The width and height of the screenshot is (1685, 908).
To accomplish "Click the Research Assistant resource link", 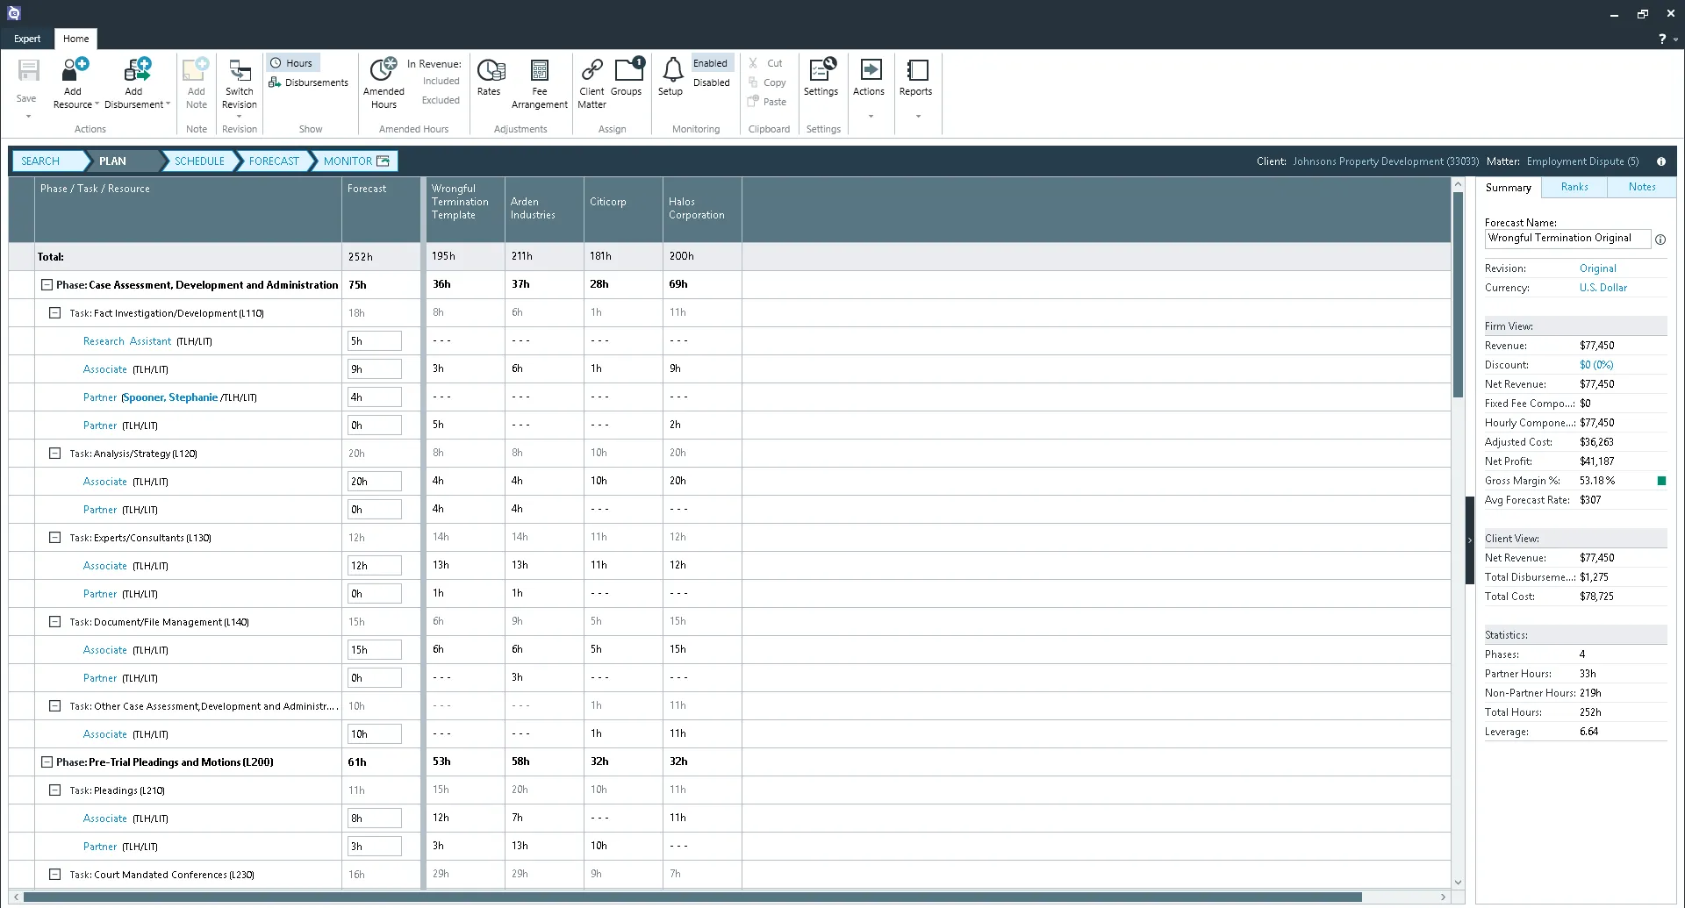I will point(127,341).
